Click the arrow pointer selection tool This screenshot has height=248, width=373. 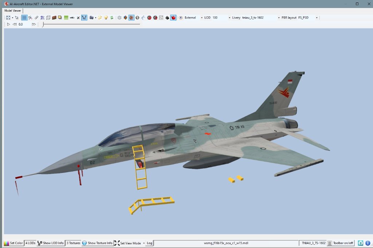(x=17, y=17)
